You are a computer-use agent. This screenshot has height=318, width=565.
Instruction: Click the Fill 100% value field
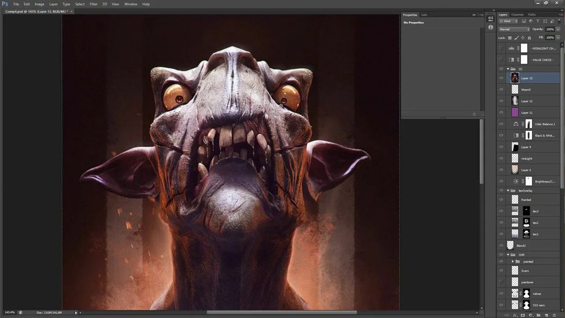[550, 38]
